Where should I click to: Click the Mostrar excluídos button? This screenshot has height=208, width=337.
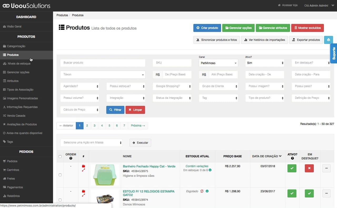coord(308,28)
